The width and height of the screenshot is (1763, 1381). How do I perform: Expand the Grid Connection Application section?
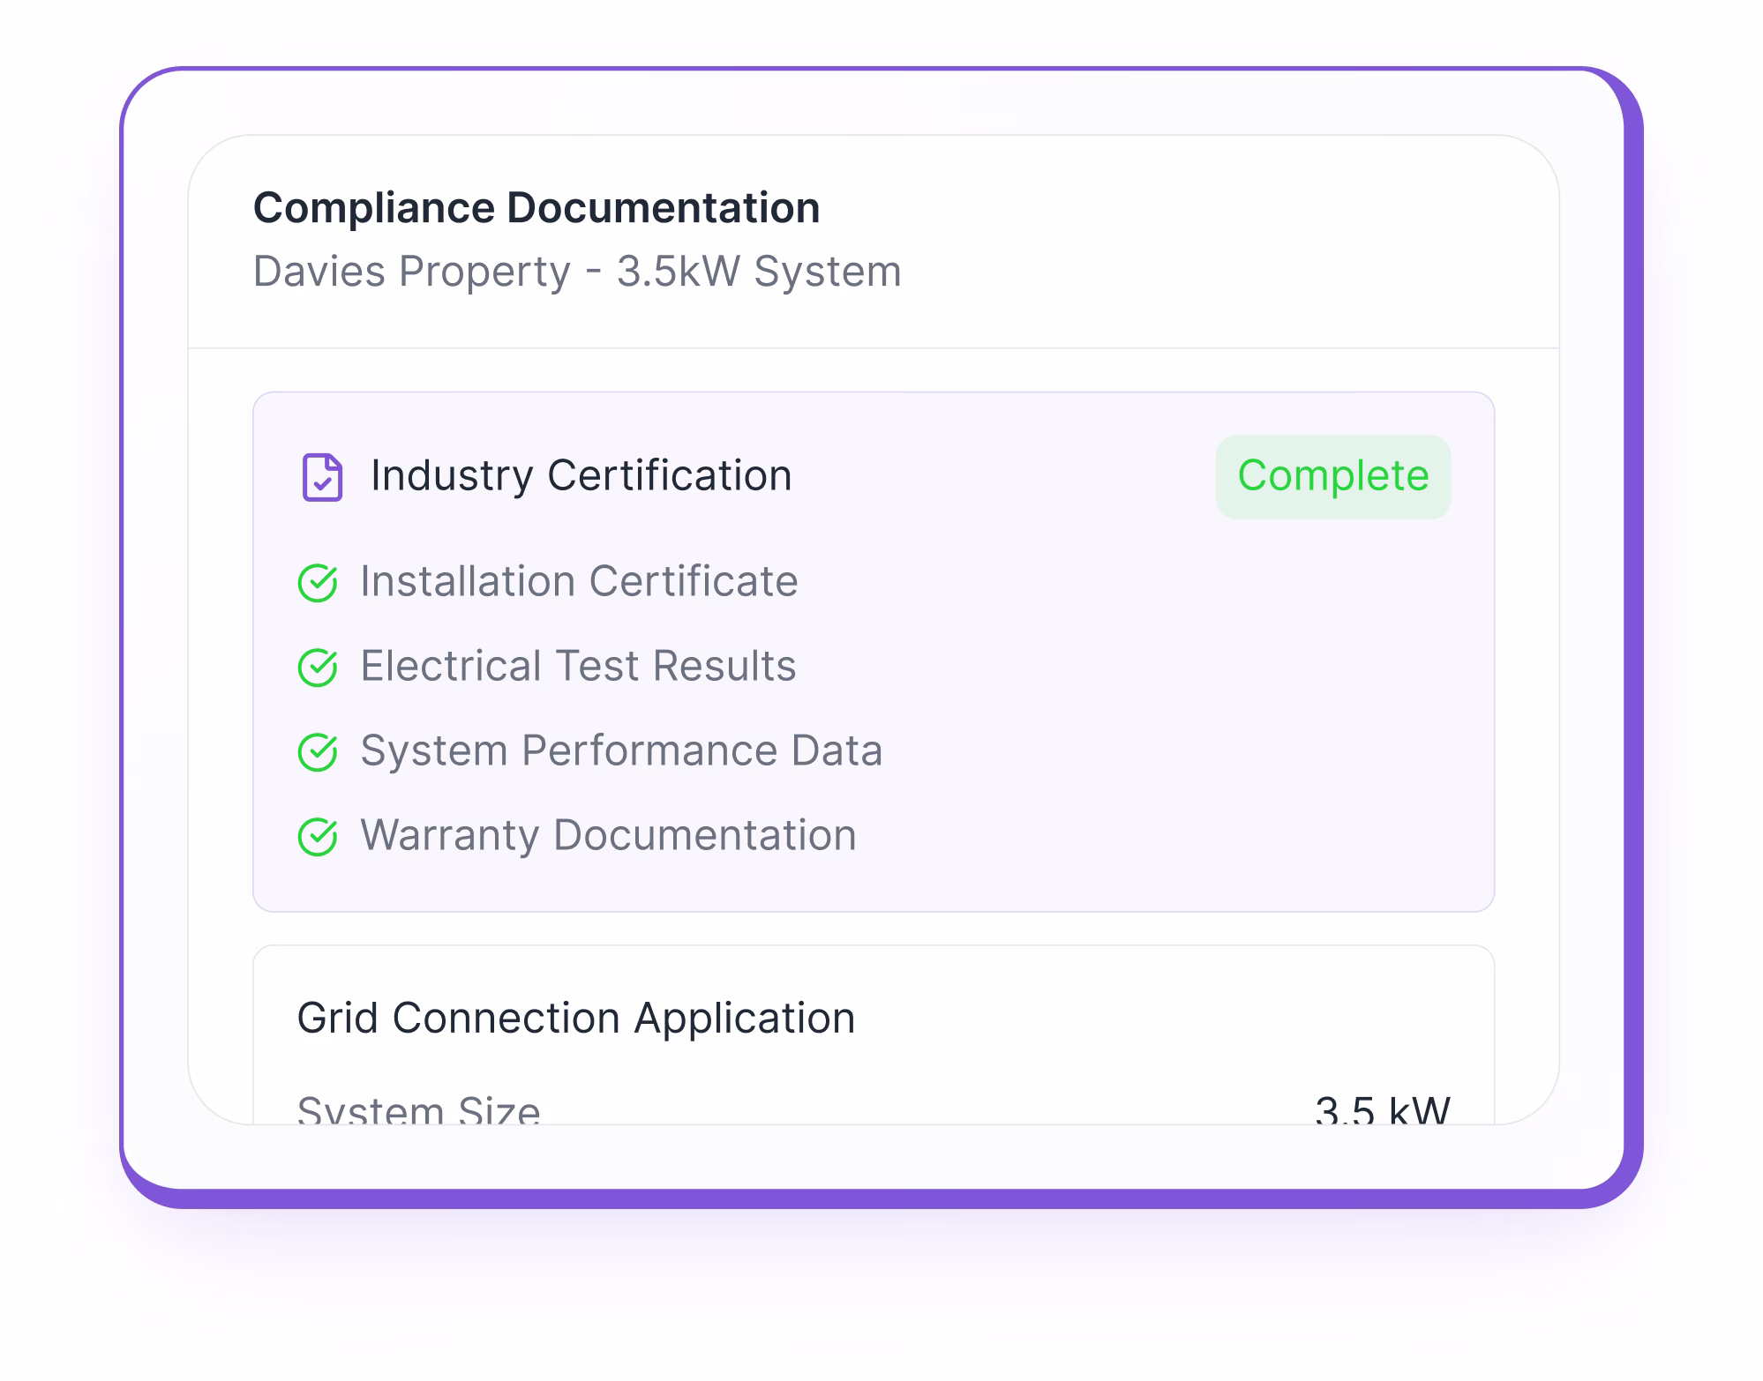click(x=576, y=1016)
